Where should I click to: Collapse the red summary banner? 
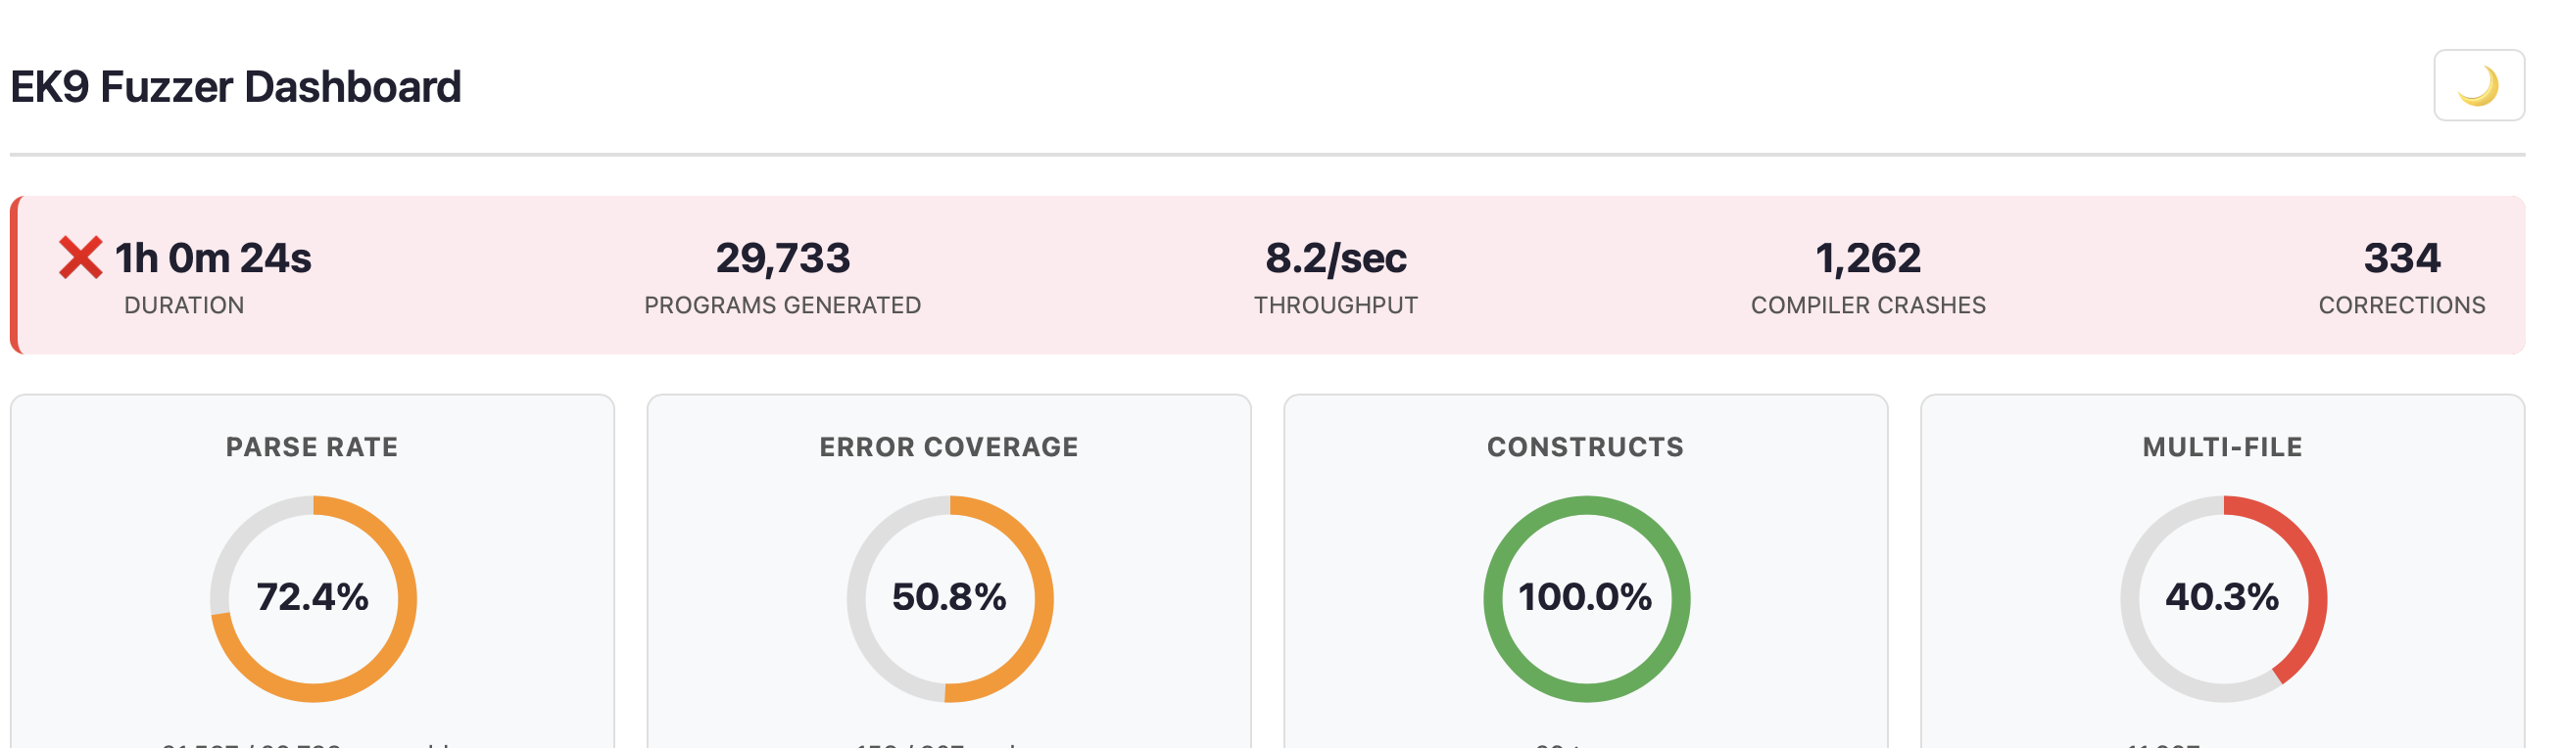[1280, 275]
